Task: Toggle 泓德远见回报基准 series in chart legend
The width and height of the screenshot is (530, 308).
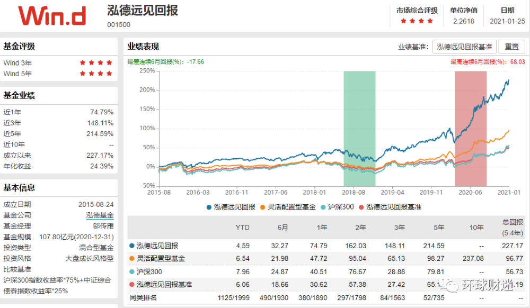Action: click(x=390, y=207)
